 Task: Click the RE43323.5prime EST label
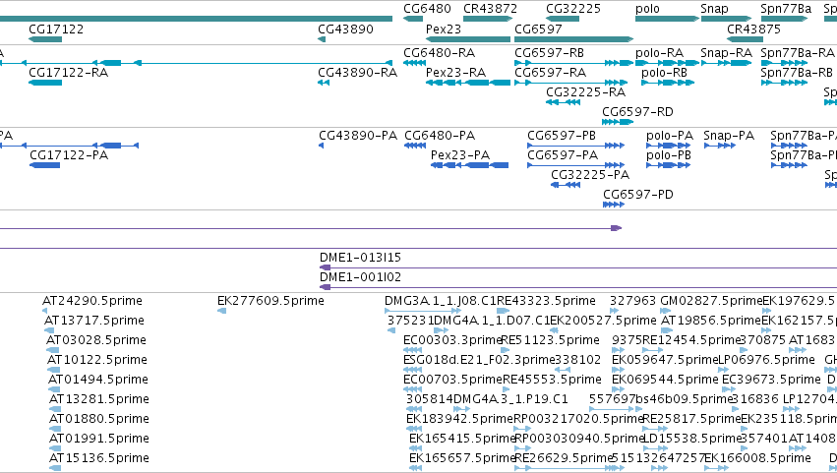[546, 301]
